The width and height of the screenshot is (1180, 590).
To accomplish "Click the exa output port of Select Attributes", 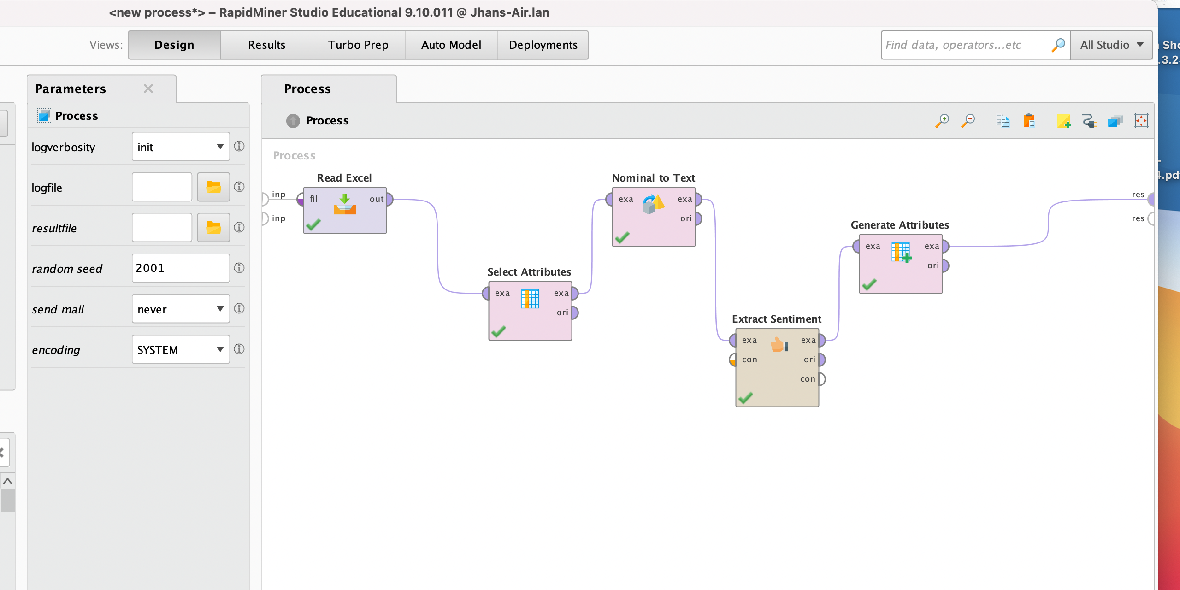I will (x=575, y=293).
